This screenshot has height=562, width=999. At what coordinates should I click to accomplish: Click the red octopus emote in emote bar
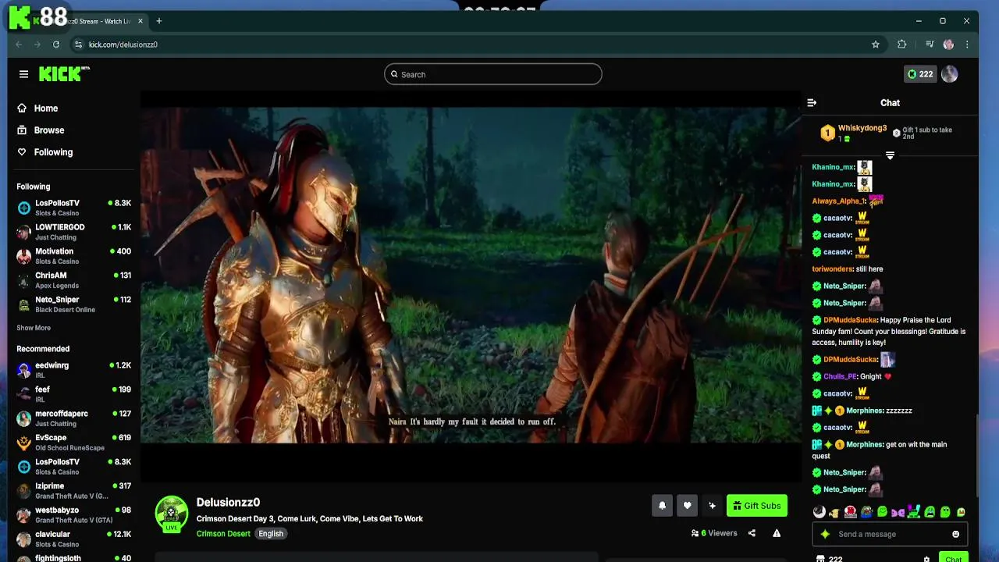pyautogui.click(x=850, y=512)
